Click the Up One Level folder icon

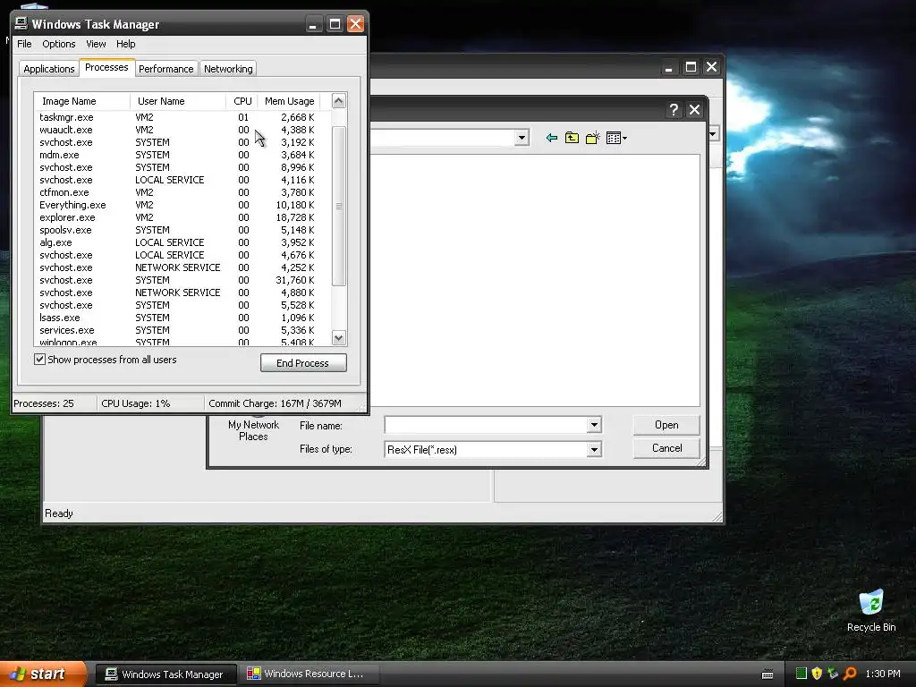pos(572,138)
